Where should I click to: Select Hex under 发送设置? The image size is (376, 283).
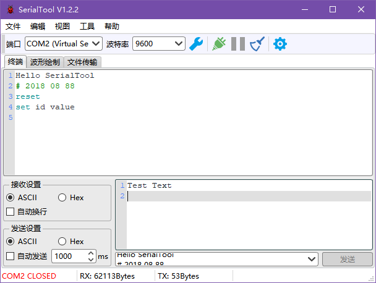point(71,242)
